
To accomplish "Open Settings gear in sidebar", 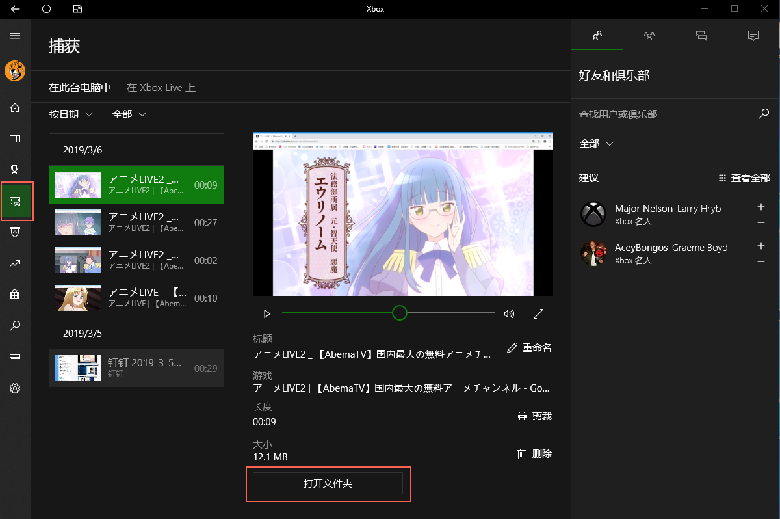I will [x=15, y=388].
